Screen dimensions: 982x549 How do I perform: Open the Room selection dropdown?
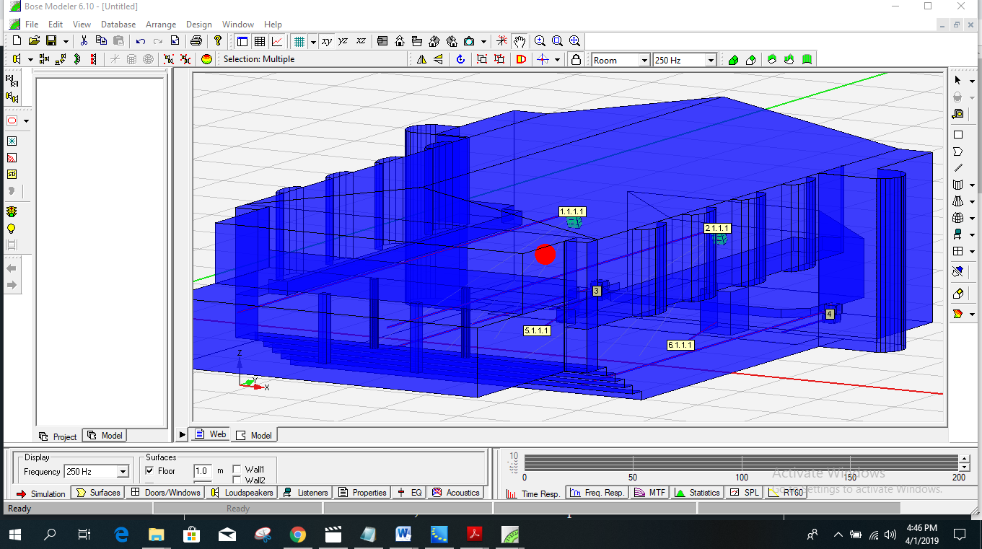(x=644, y=61)
